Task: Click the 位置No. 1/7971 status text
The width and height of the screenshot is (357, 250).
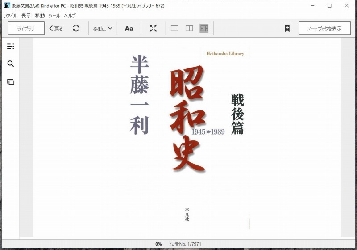Action: tap(186, 244)
